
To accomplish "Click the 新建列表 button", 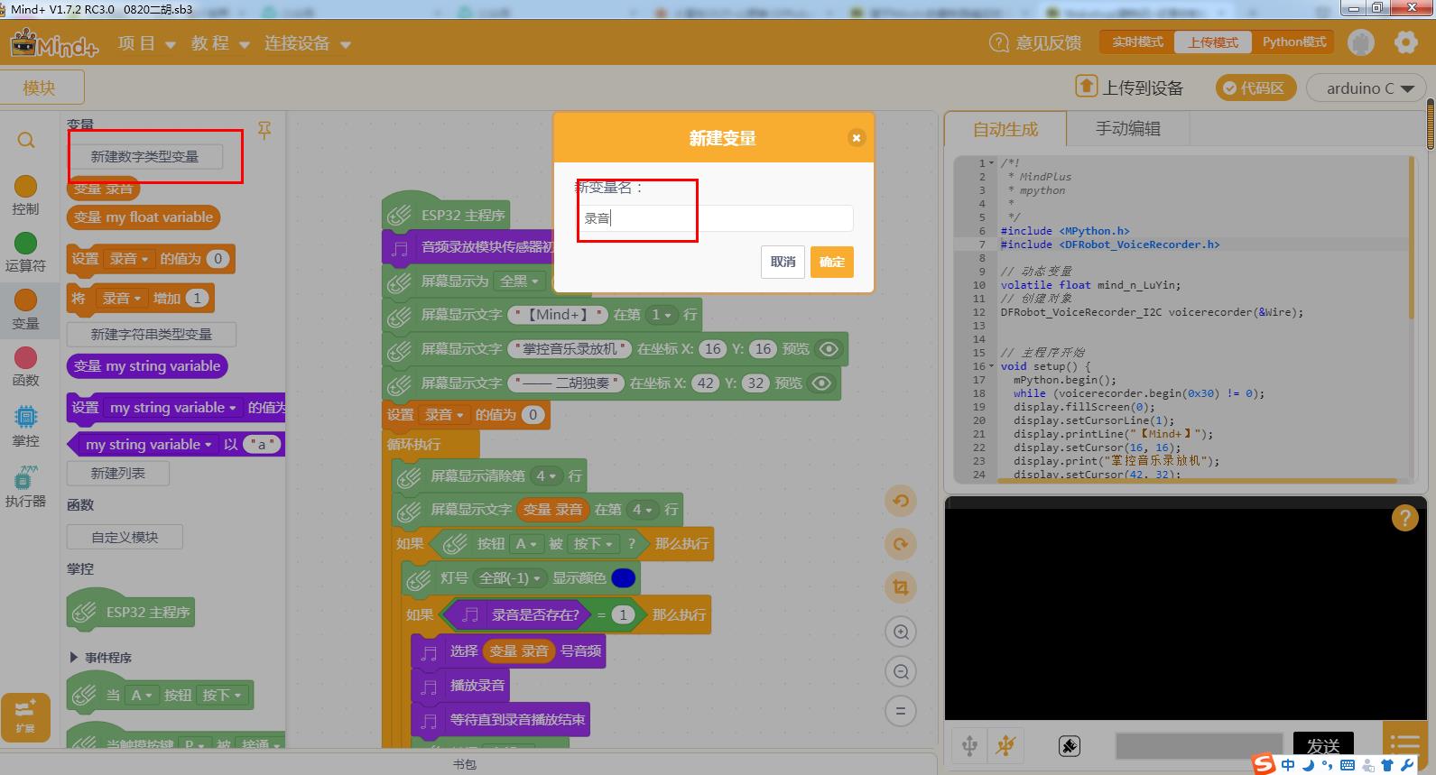I will click(x=118, y=473).
